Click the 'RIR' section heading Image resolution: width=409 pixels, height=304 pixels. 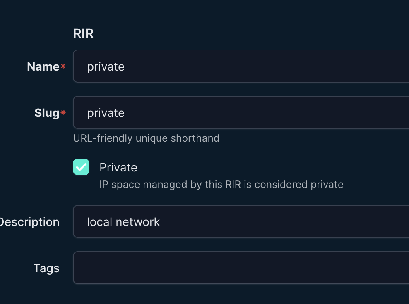pyautogui.click(x=83, y=33)
